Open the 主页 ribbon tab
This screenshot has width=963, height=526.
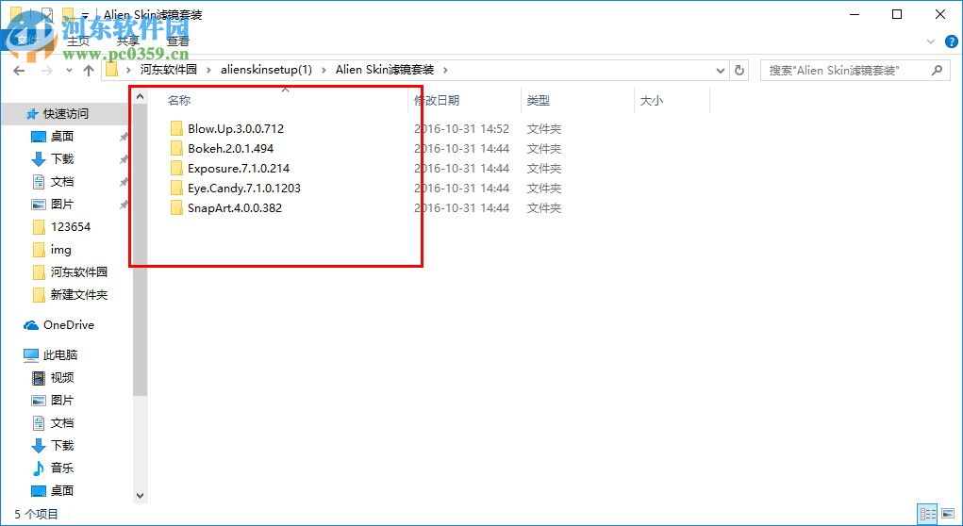click(78, 41)
